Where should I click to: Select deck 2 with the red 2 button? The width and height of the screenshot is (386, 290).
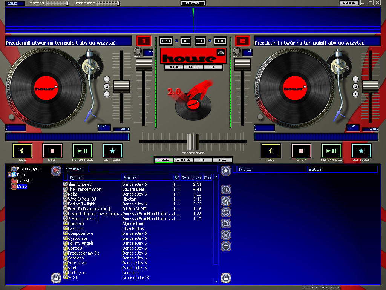pos(242,41)
